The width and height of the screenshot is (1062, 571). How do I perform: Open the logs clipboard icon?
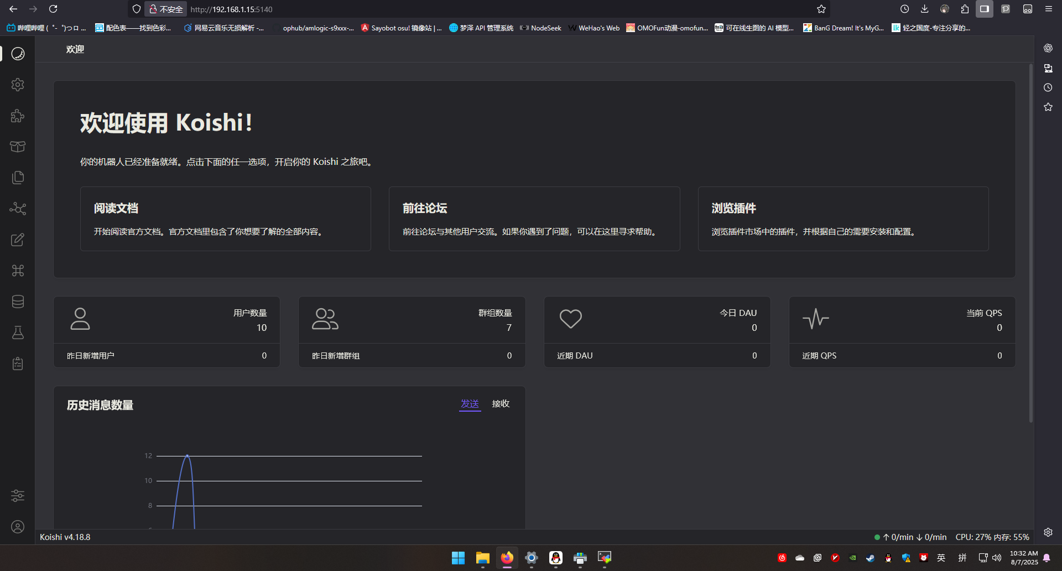(18, 364)
